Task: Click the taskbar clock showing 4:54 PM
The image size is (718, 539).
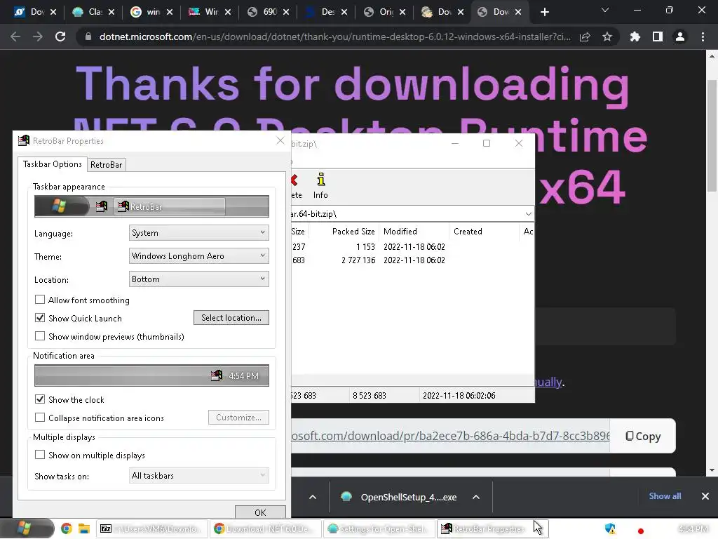Action: 693,529
